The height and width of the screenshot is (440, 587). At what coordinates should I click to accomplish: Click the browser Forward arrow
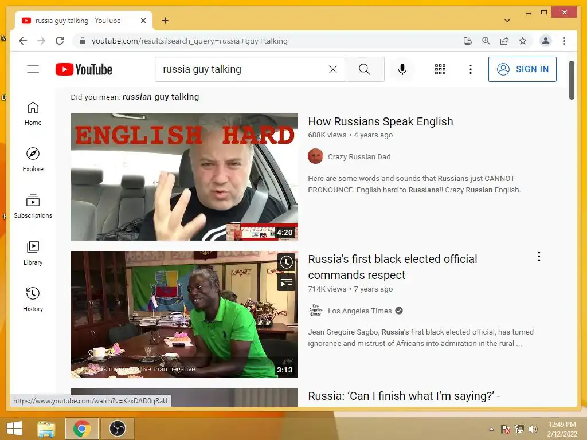click(x=41, y=41)
